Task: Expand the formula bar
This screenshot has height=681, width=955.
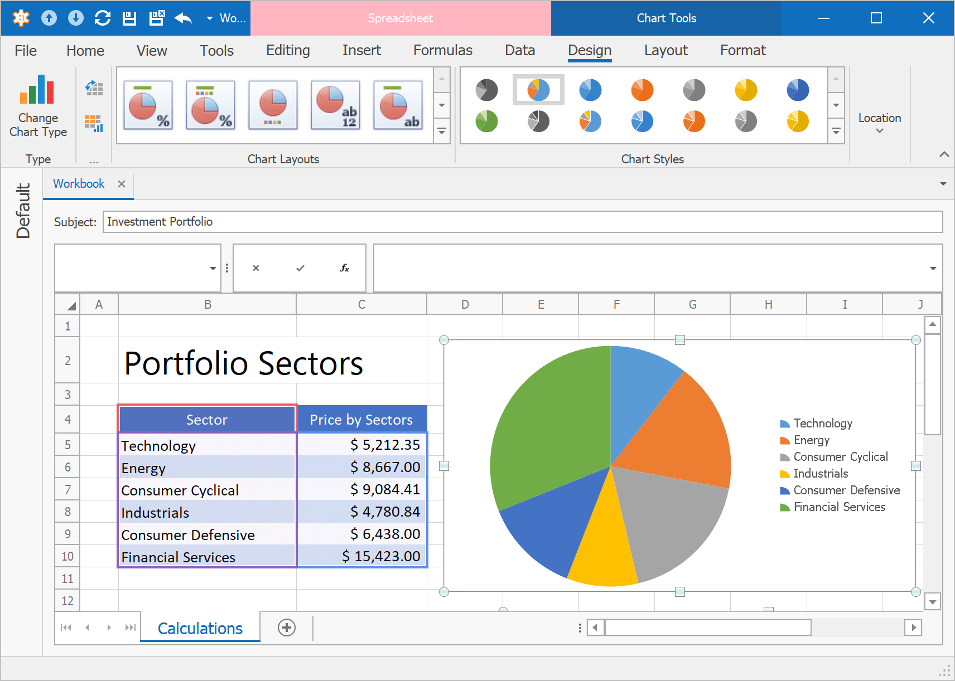Action: [933, 269]
